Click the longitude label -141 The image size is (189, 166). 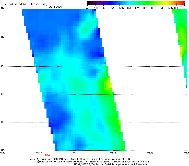[113, 153]
